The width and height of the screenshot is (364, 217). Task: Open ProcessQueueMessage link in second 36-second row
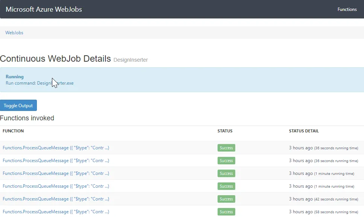click(56, 161)
